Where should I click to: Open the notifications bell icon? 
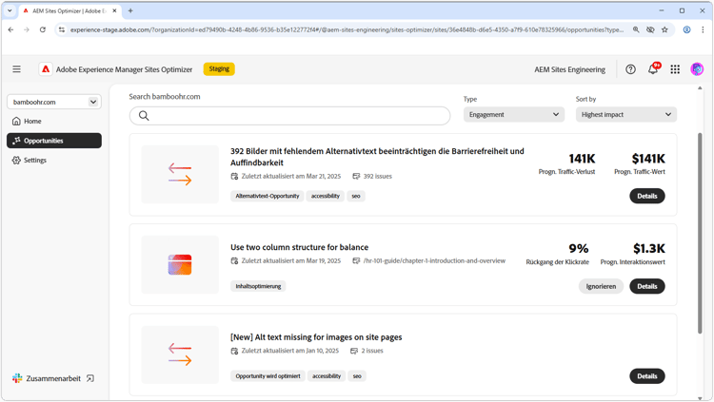653,69
